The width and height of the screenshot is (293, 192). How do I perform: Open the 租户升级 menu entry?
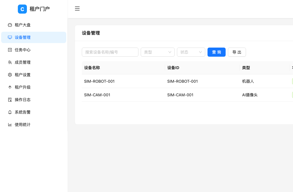34,87
